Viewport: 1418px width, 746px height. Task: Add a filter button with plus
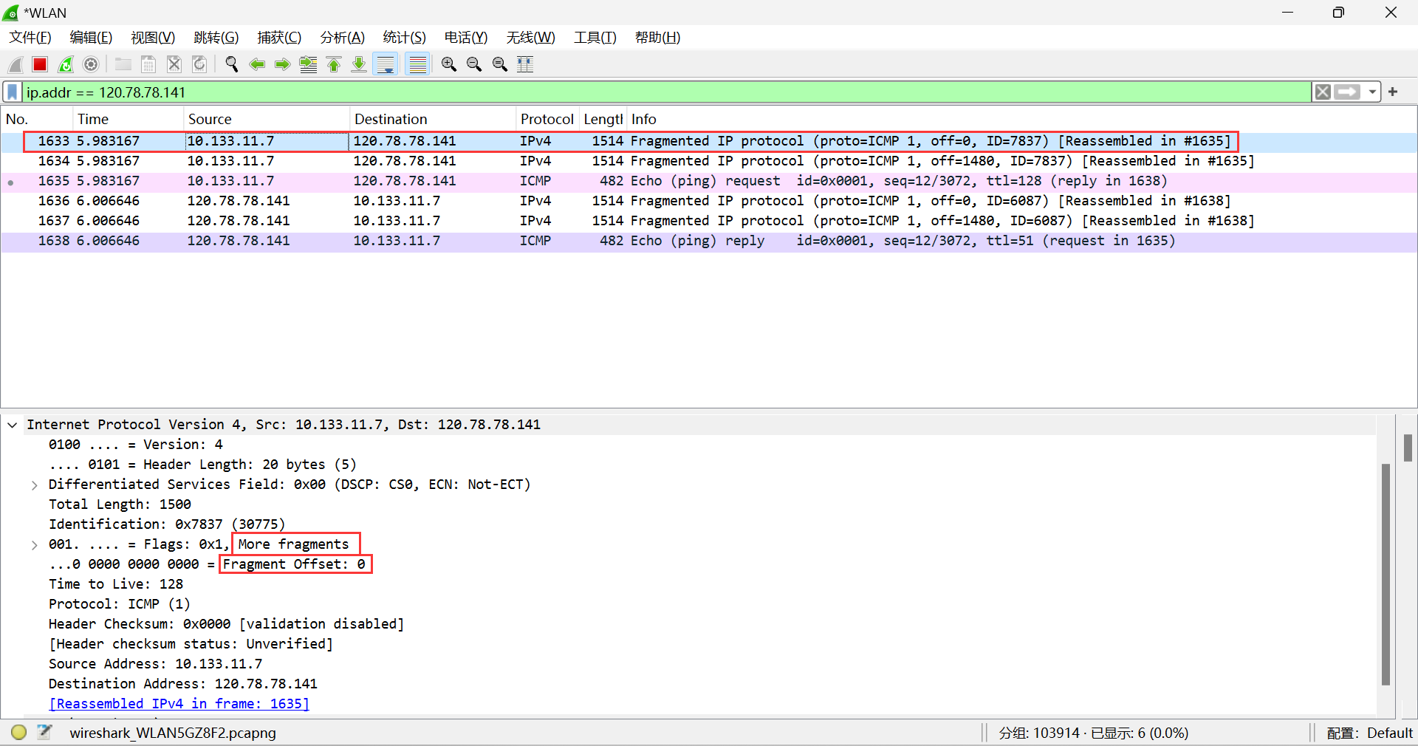point(1393,92)
